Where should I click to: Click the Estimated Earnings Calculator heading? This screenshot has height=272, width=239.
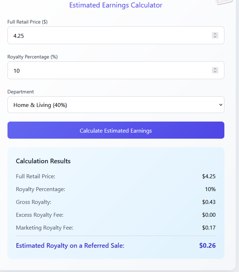point(116,5)
